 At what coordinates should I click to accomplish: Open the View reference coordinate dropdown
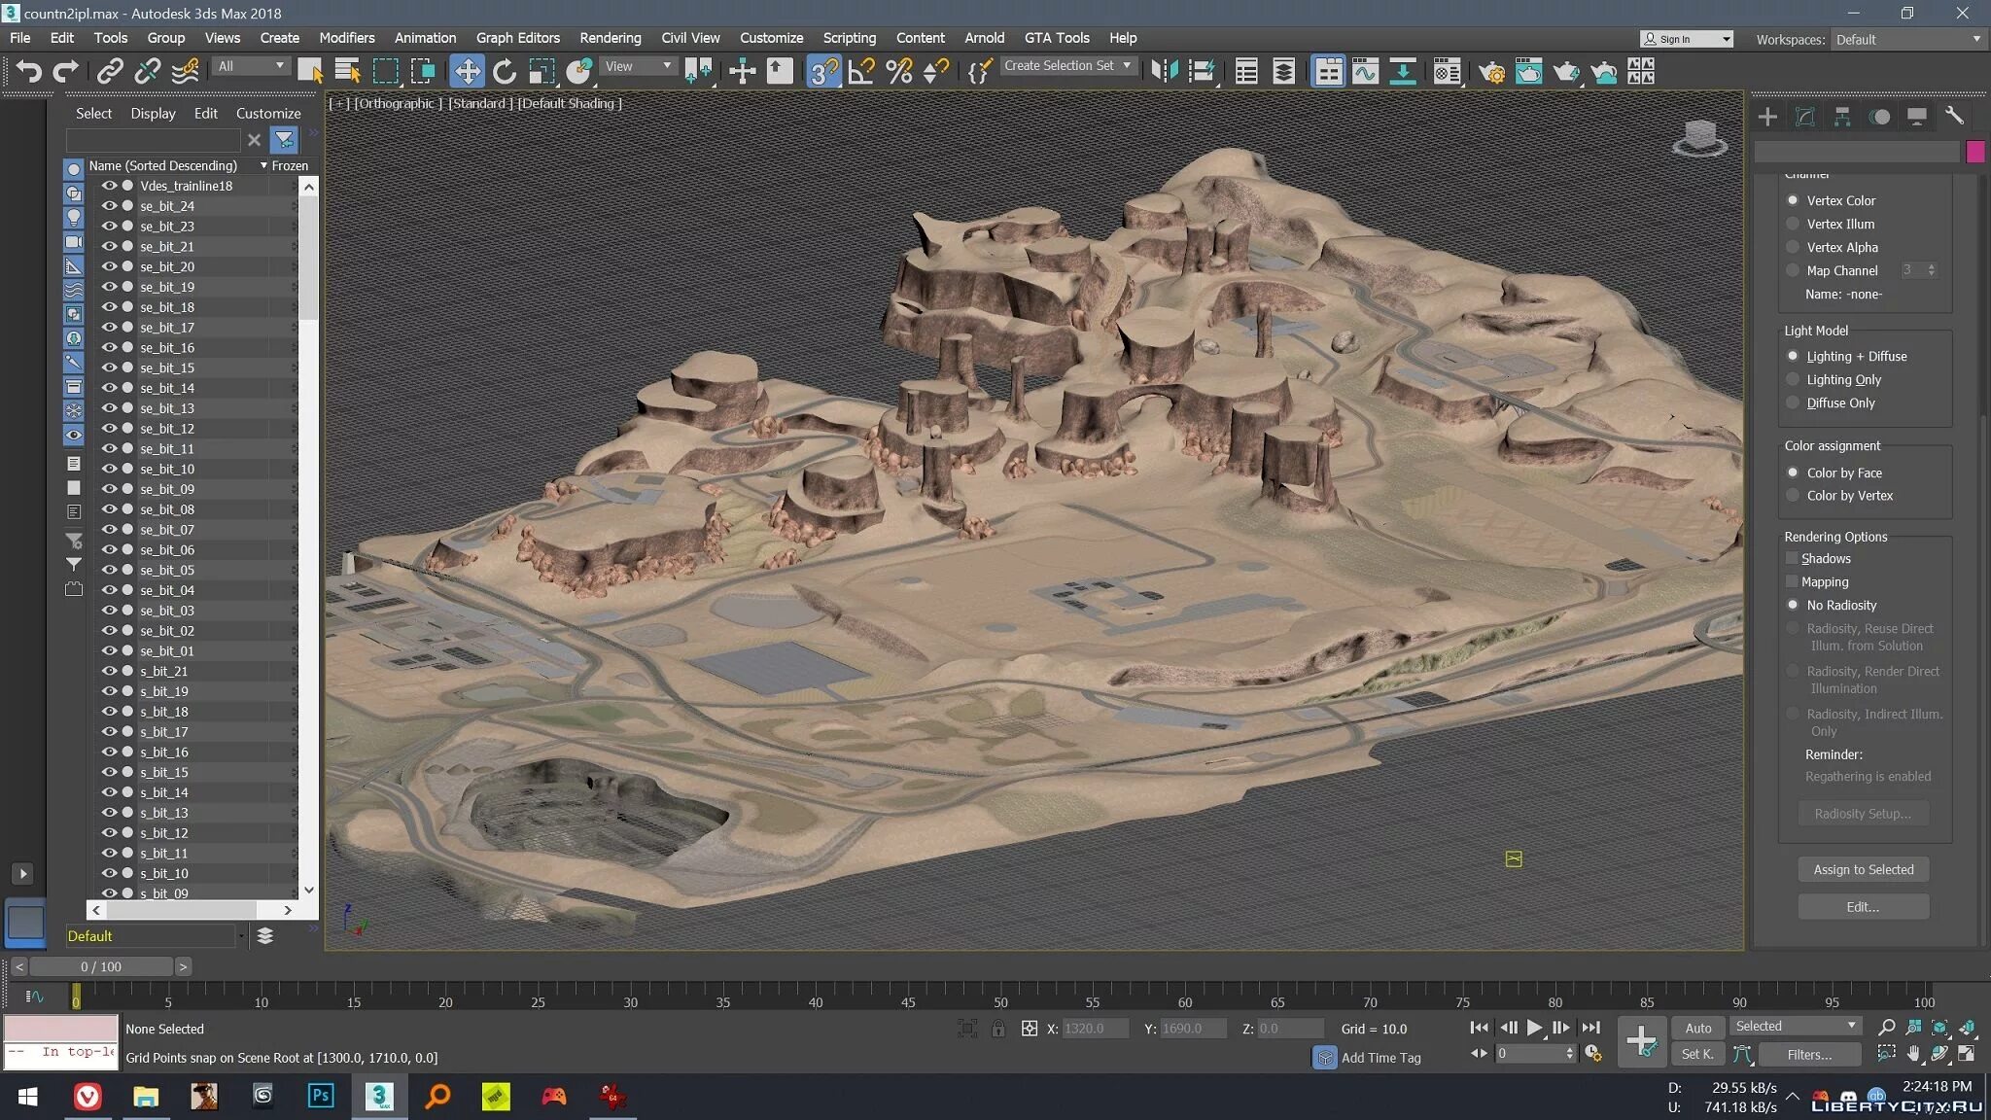(x=639, y=66)
